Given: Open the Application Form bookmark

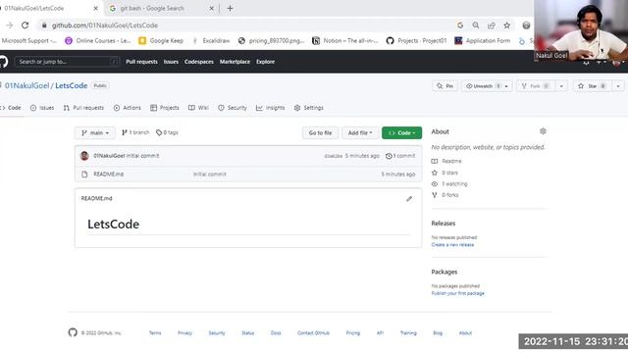Looking at the screenshot, I should [483, 41].
